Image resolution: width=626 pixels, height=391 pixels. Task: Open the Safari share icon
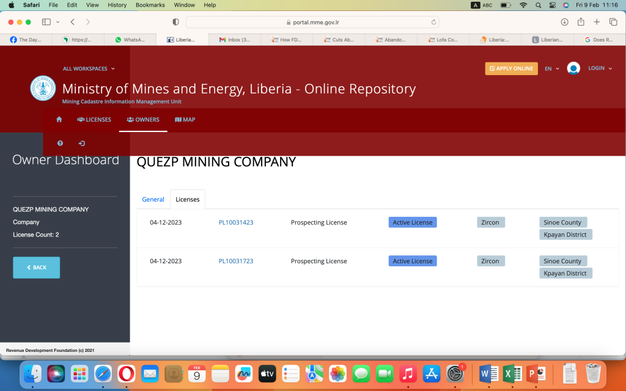coord(581,22)
